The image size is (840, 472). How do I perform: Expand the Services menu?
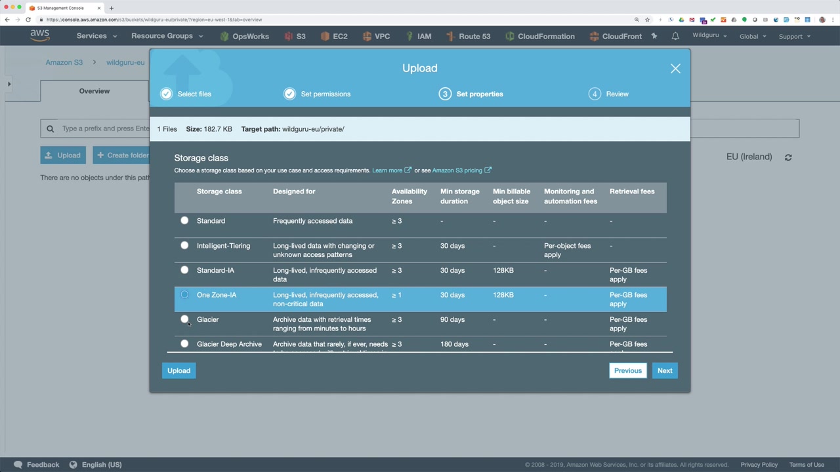96,36
